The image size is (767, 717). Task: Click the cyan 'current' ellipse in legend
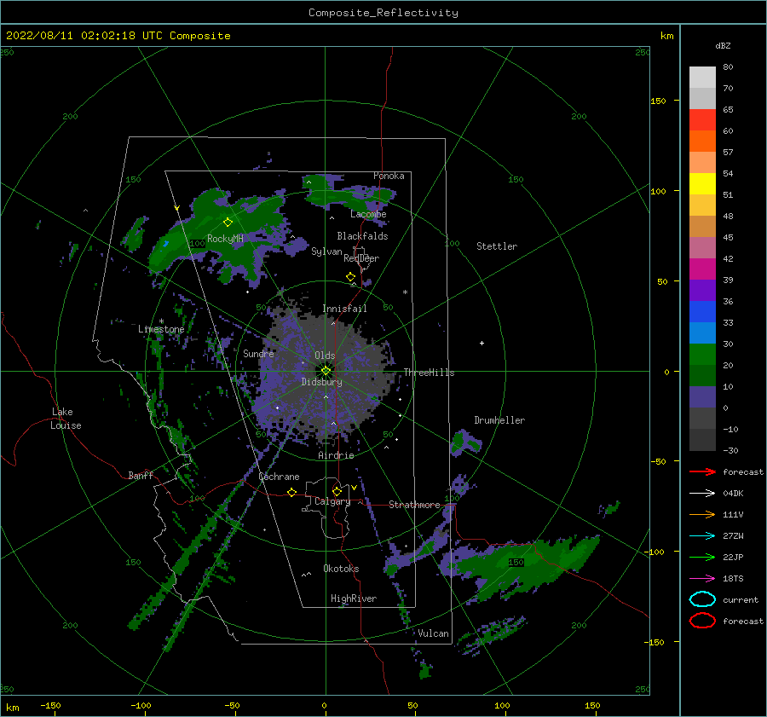tap(702, 599)
